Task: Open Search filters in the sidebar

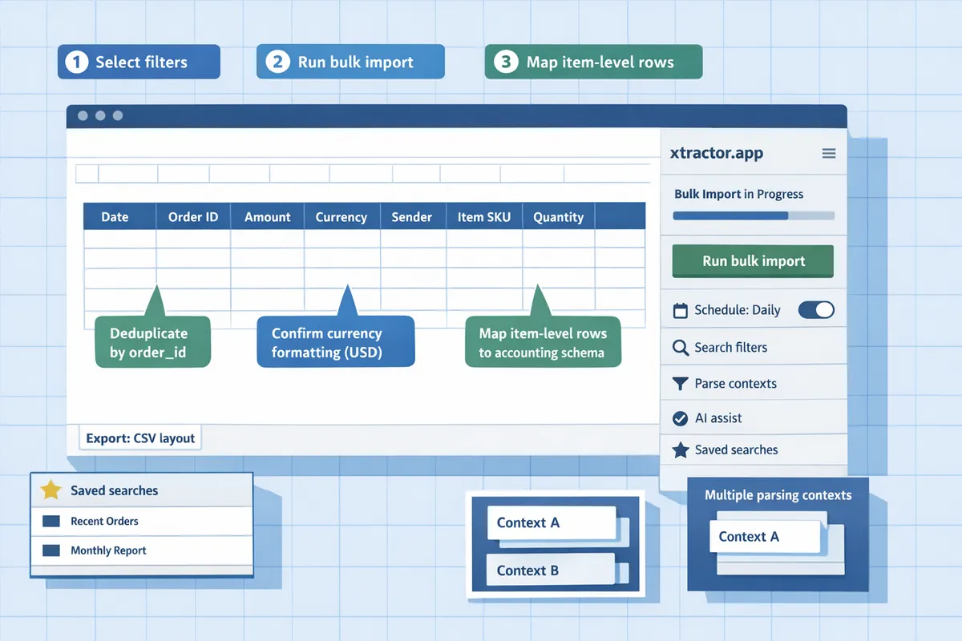Action: coord(754,348)
